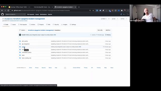Open the cloudposse organization link
This screenshot has width=161, height=91.
coord(8,19)
